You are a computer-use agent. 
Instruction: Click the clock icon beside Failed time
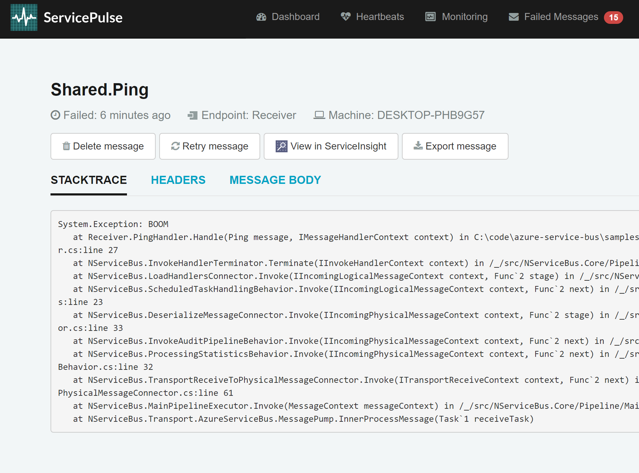[55, 115]
